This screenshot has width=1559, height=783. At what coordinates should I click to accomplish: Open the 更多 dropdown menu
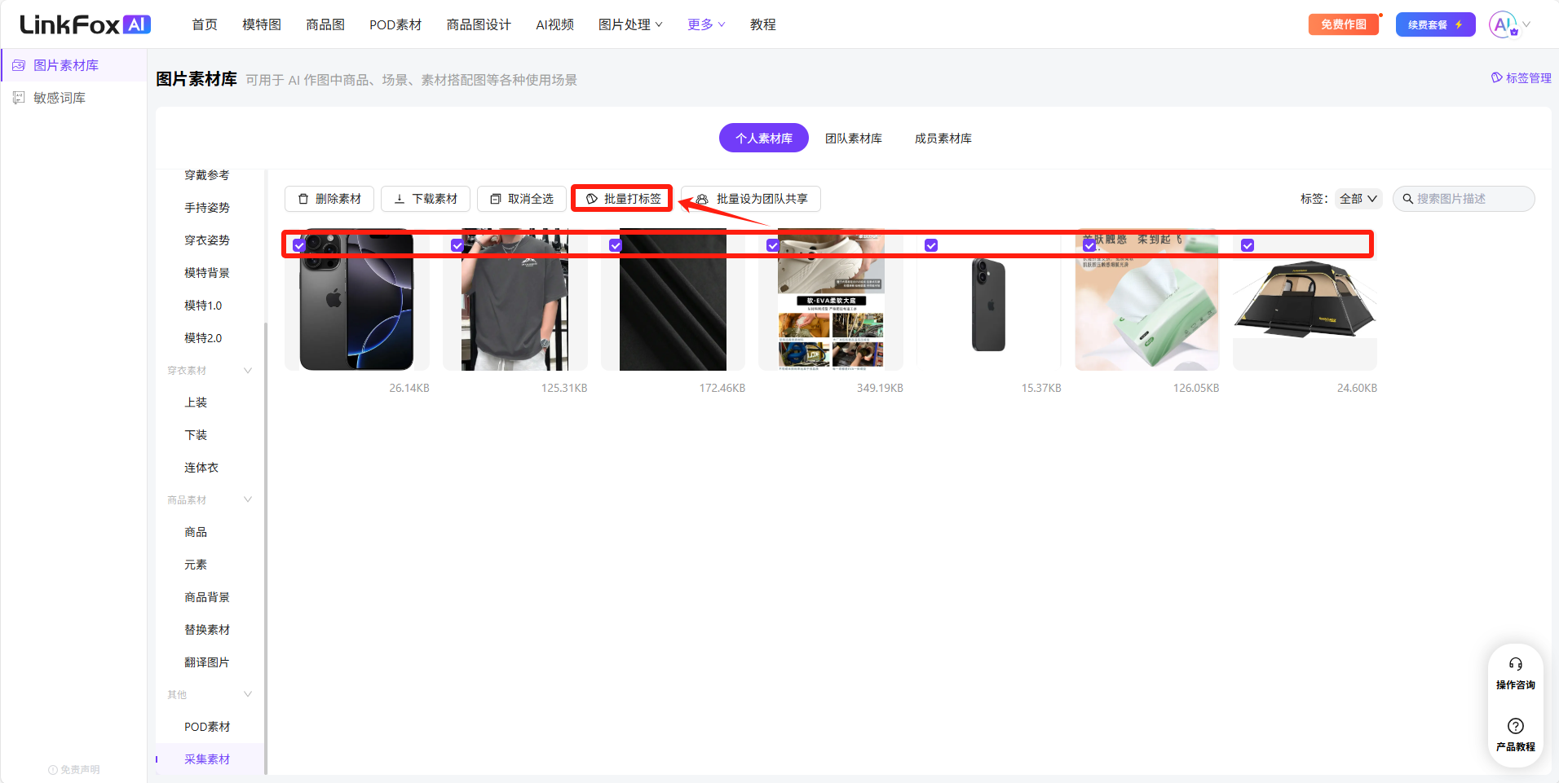pos(706,24)
